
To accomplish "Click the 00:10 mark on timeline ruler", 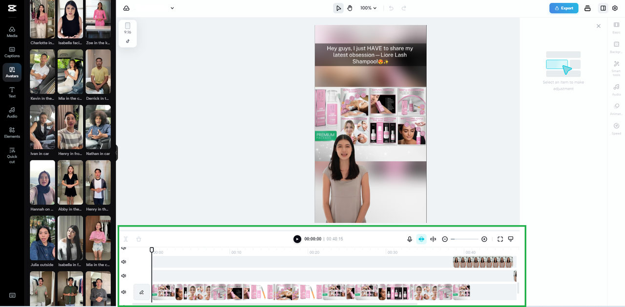I will [236, 252].
